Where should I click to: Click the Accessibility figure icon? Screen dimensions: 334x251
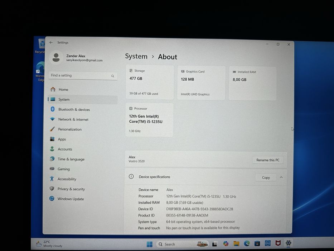click(x=52, y=179)
